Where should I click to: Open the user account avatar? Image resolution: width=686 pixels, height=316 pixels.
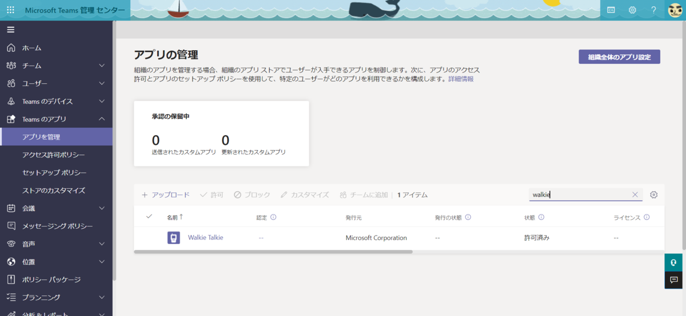pyautogui.click(x=675, y=10)
